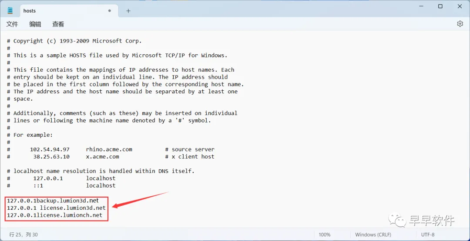Viewport: 470px width, 241px height.
Task: Click the 102.54.94.97 IP address
Action: click(x=50, y=149)
